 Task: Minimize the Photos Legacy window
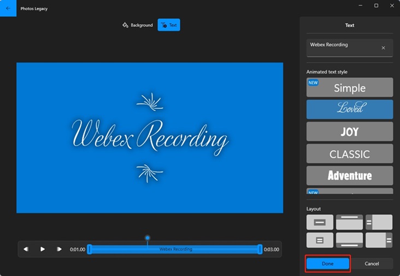361,5
